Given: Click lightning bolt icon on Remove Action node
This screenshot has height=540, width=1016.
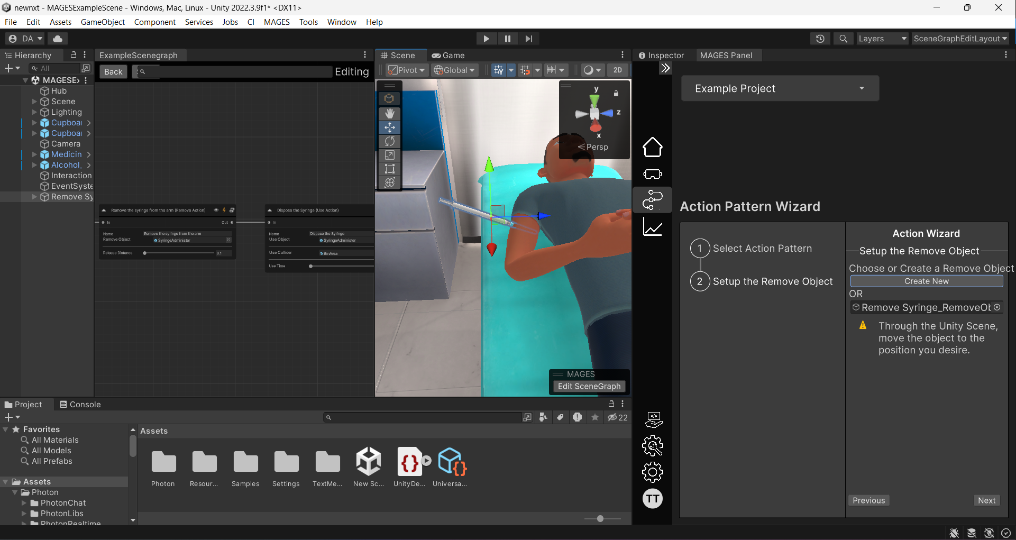Looking at the screenshot, I should [x=224, y=210].
